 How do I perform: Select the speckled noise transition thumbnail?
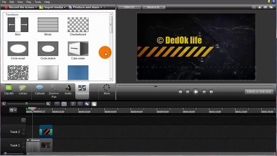click(18, 72)
